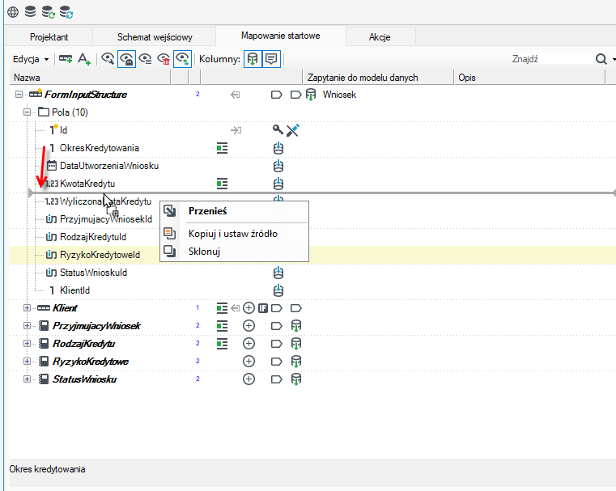Click green database icon in RodzajKredytu row
This screenshot has width=616, height=491.
[x=296, y=344]
